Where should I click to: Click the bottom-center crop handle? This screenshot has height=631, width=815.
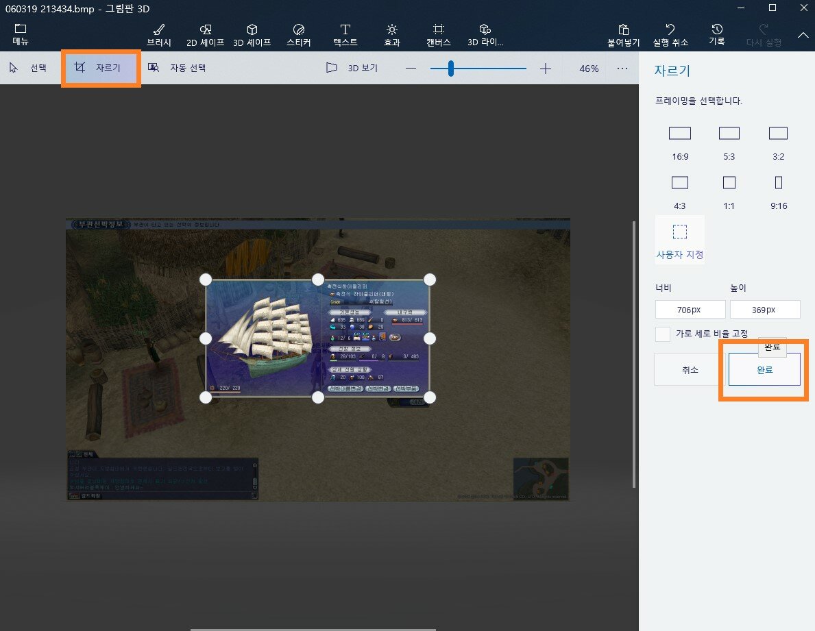coord(317,397)
